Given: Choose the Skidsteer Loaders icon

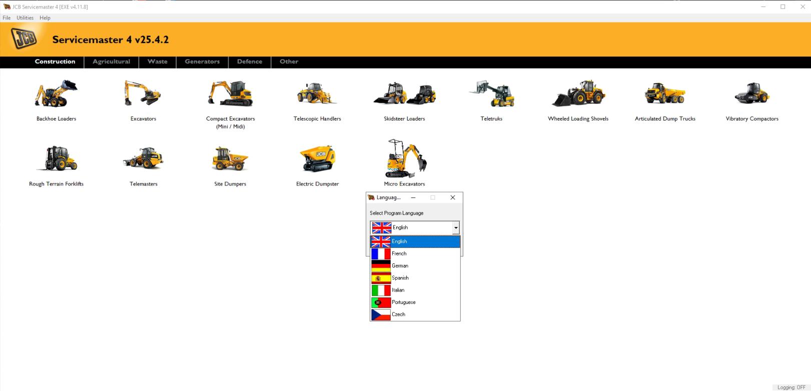Looking at the screenshot, I should [404, 94].
